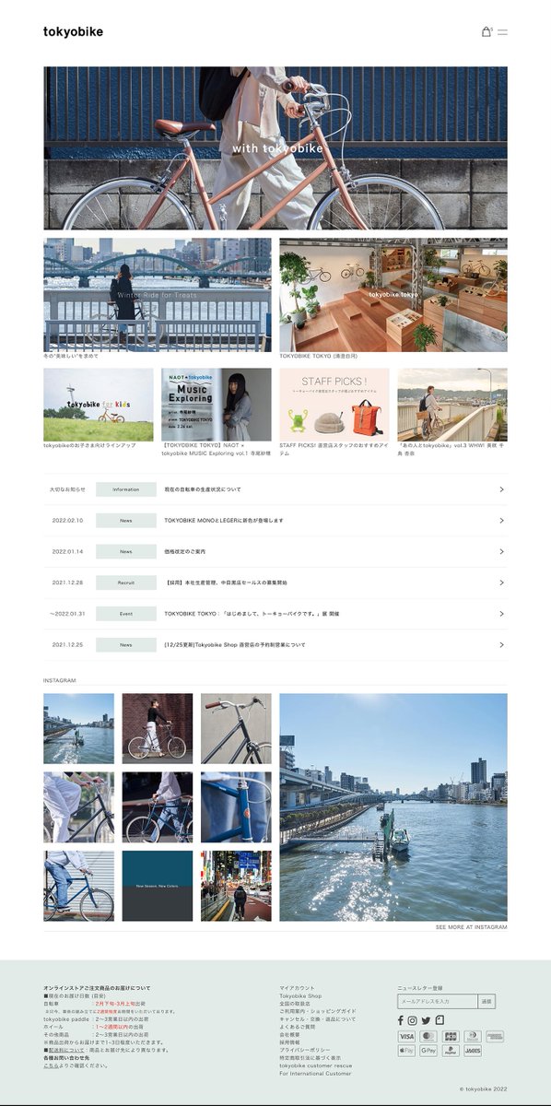551x1106 pixels.
Task: Open the shopping cart icon
Action: point(487,32)
